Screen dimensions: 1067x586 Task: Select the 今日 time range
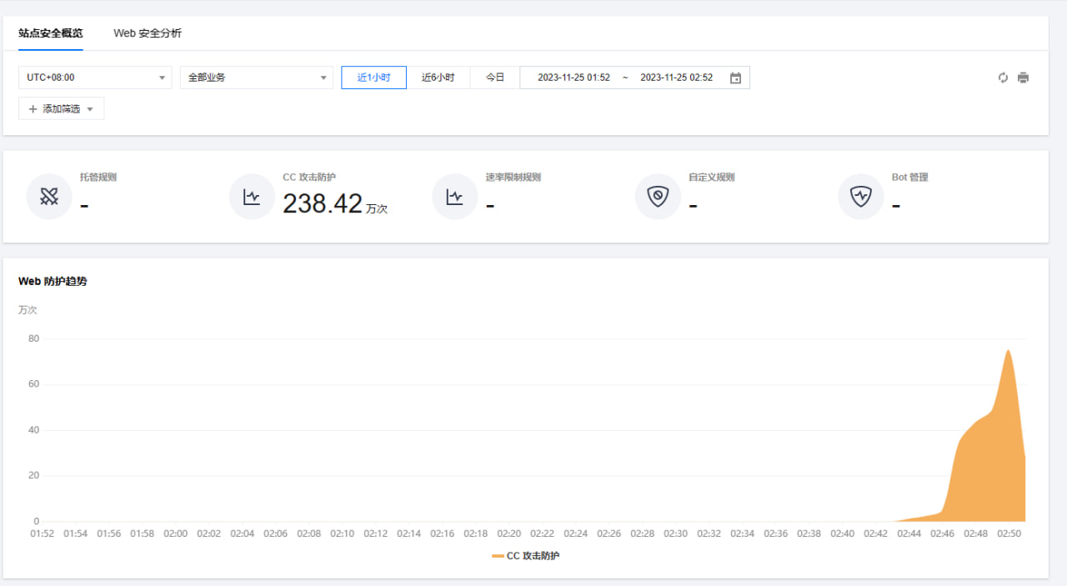[x=495, y=78]
